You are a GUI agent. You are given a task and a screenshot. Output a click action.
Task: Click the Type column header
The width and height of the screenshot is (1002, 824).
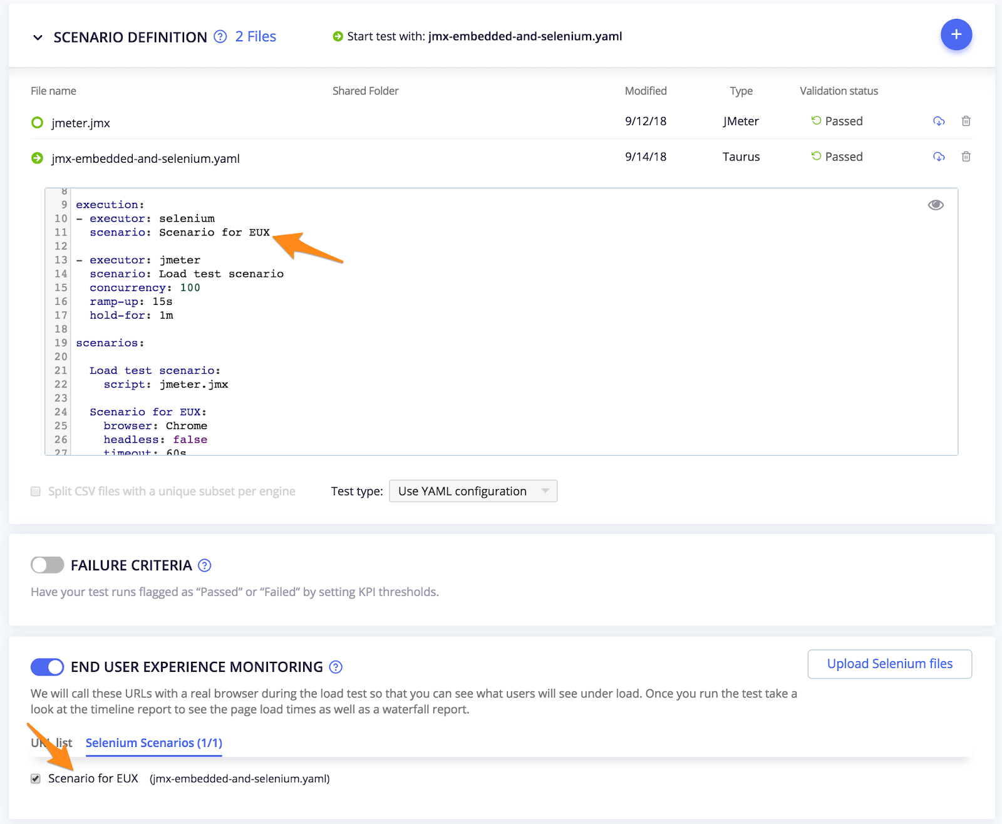click(x=741, y=91)
